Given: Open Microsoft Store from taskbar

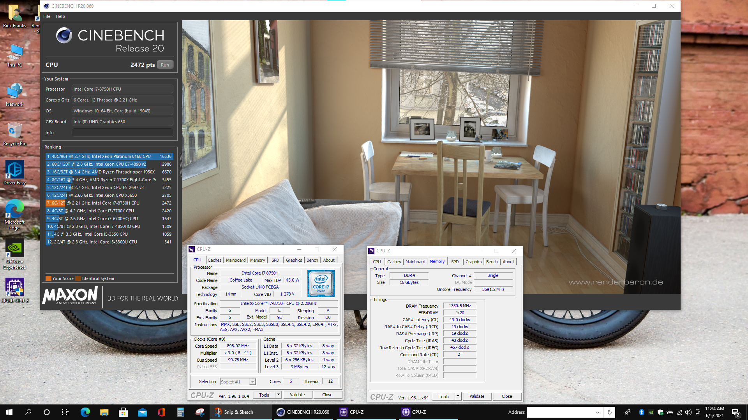Looking at the screenshot, I should point(123,412).
